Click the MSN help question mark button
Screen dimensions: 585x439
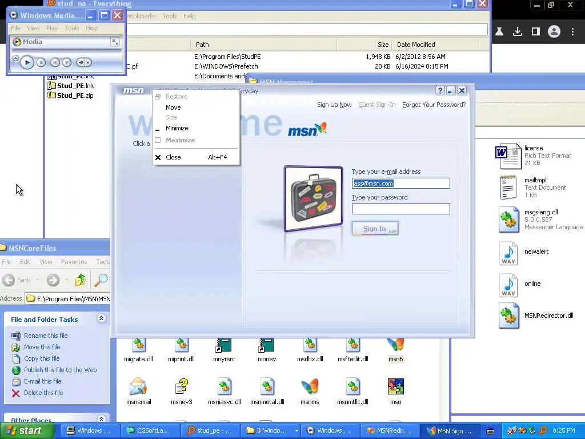pyautogui.click(x=440, y=91)
